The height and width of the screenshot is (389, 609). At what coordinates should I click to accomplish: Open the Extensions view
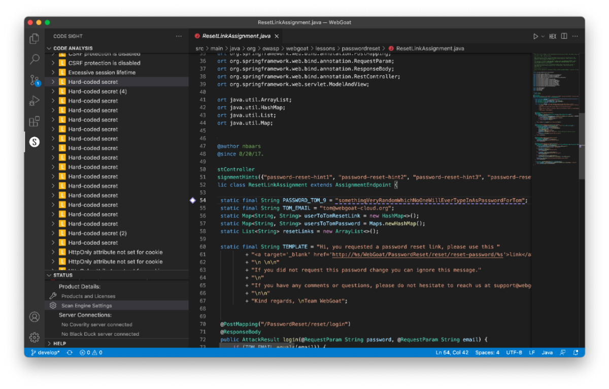click(x=34, y=121)
